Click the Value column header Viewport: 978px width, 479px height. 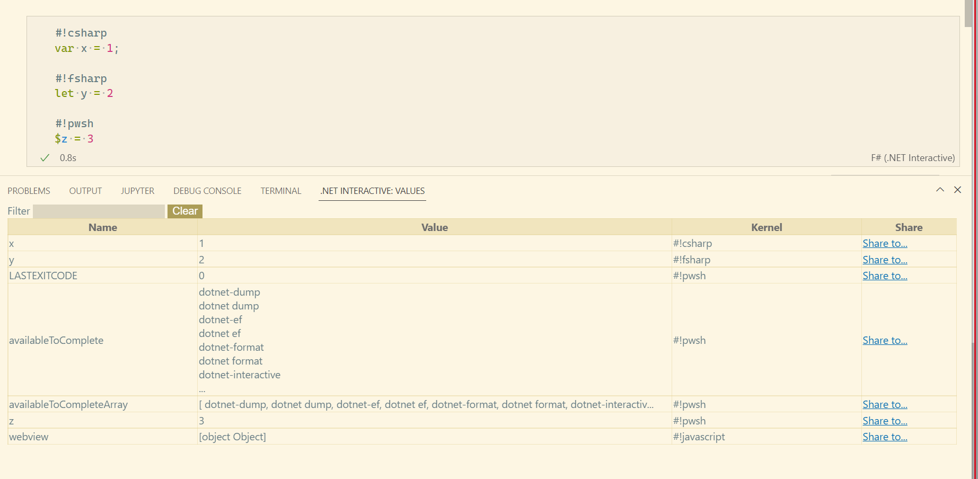coord(434,227)
